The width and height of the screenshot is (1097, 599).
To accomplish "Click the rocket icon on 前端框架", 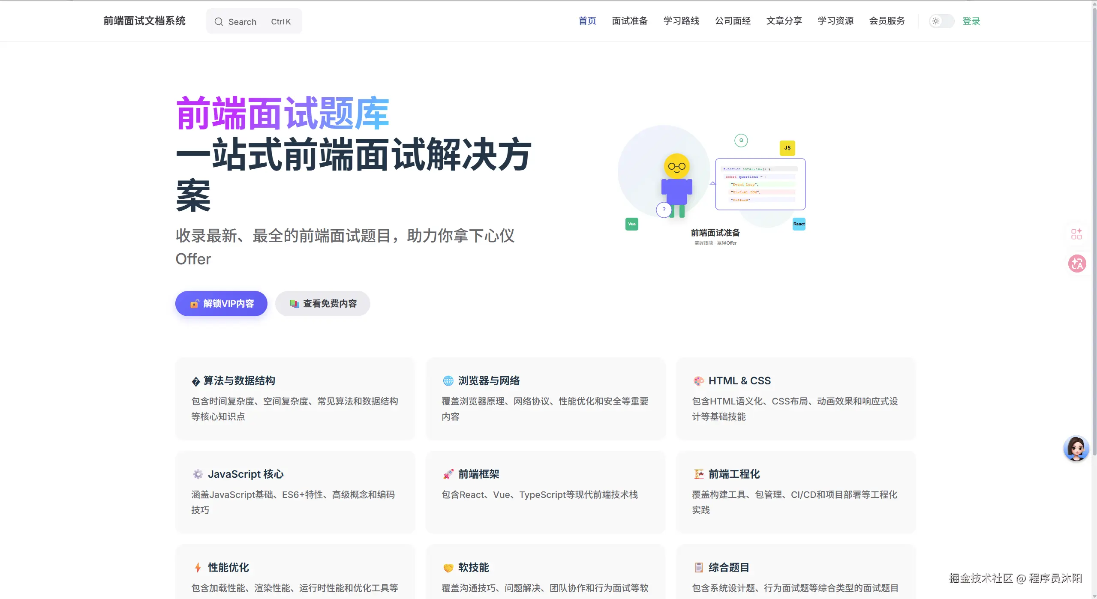I will coord(448,474).
